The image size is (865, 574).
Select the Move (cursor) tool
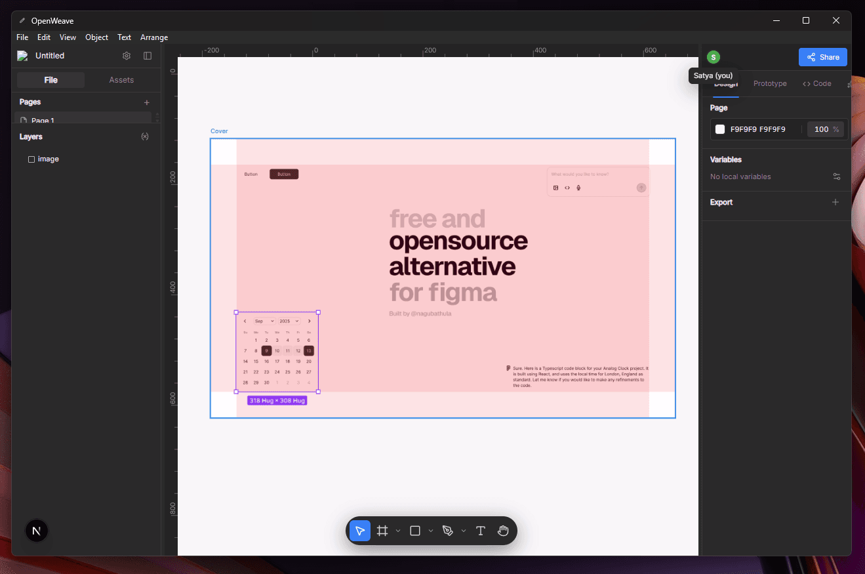point(360,531)
